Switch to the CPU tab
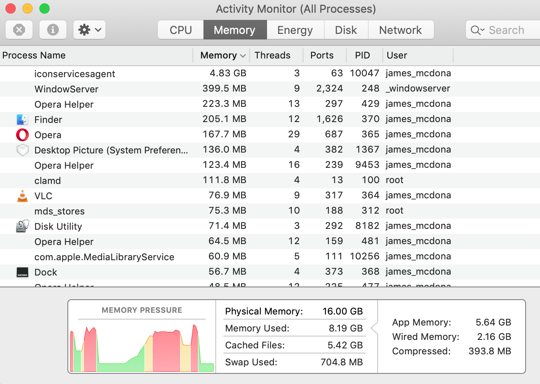Viewport: 540px width, 384px height. [x=181, y=30]
